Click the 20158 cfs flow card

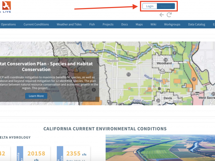(x=34, y=154)
